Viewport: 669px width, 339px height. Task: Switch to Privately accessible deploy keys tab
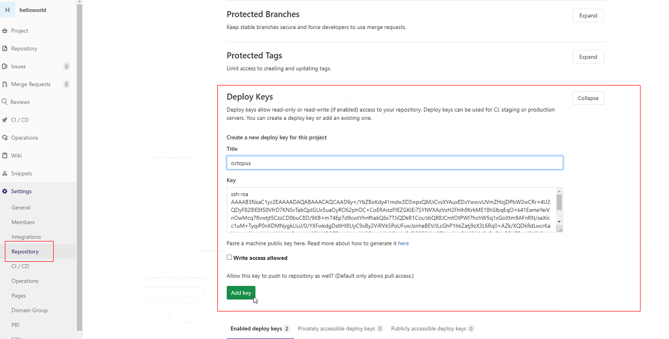pos(340,329)
